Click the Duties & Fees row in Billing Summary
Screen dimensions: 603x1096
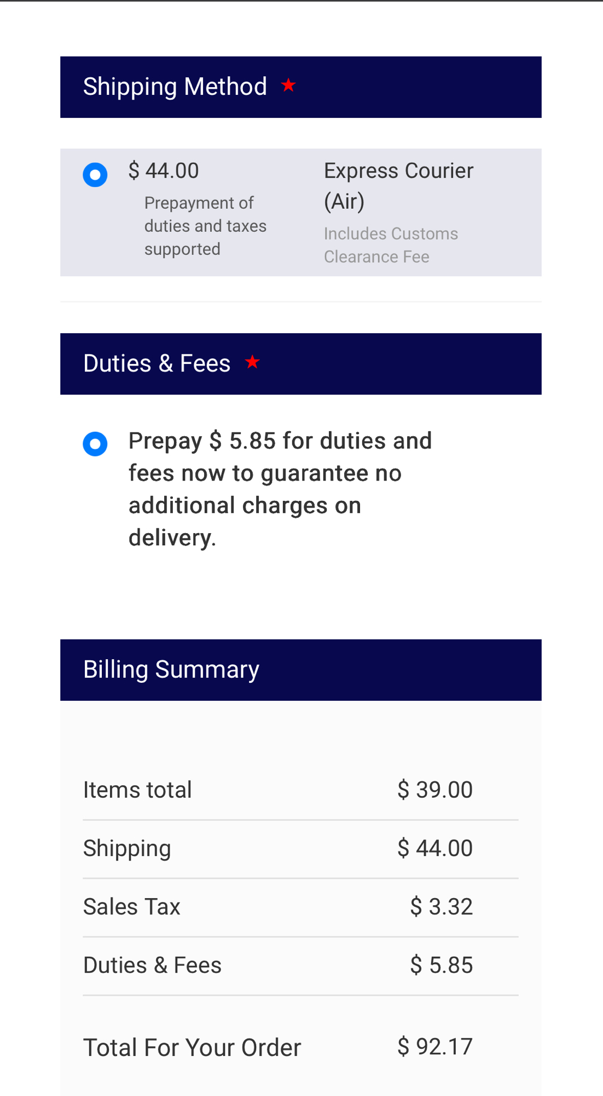152,965
